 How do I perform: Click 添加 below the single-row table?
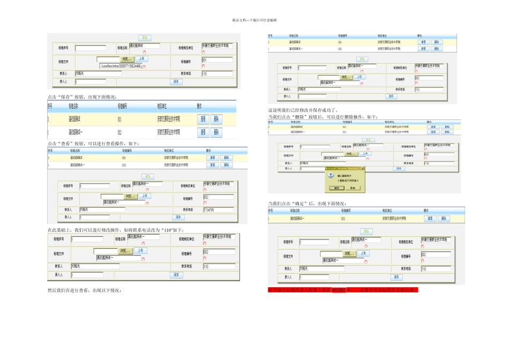[366, 231]
